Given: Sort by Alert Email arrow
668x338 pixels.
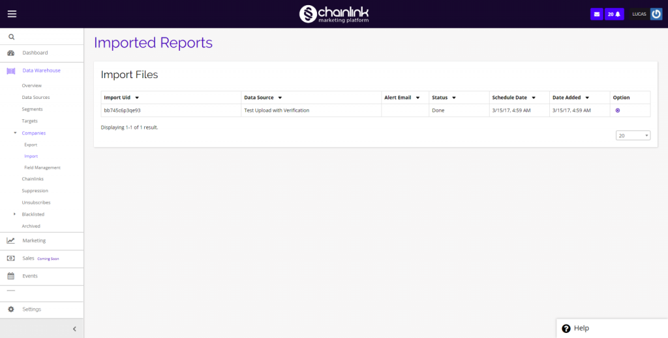Looking at the screenshot, I should pos(417,98).
